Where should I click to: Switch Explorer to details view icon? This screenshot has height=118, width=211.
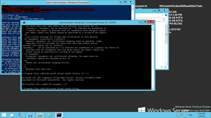(162, 67)
